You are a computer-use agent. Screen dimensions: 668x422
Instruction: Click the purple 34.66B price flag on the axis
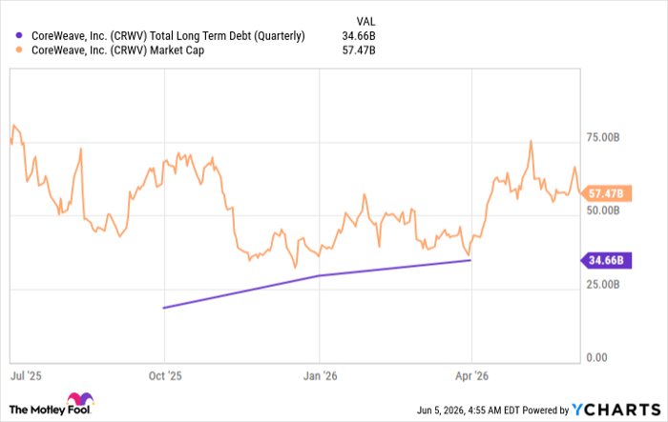tap(606, 260)
